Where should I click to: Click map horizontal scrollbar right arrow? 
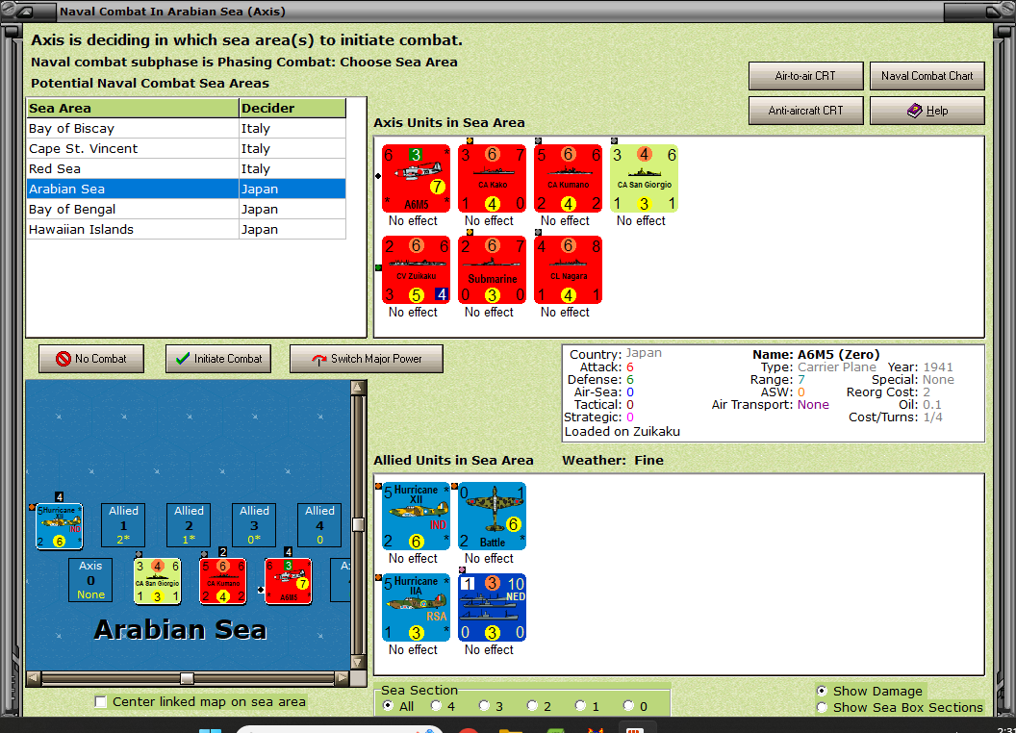[x=343, y=678]
